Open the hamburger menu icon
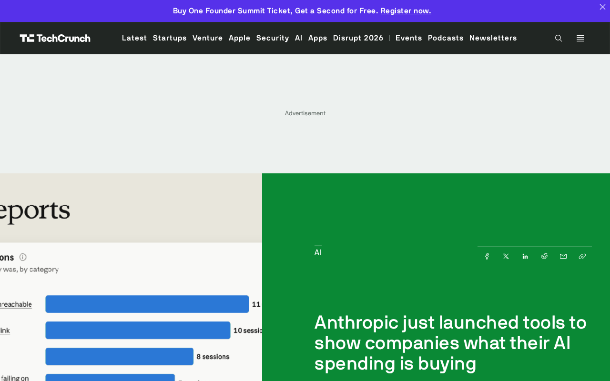The width and height of the screenshot is (610, 381). click(x=580, y=38)
